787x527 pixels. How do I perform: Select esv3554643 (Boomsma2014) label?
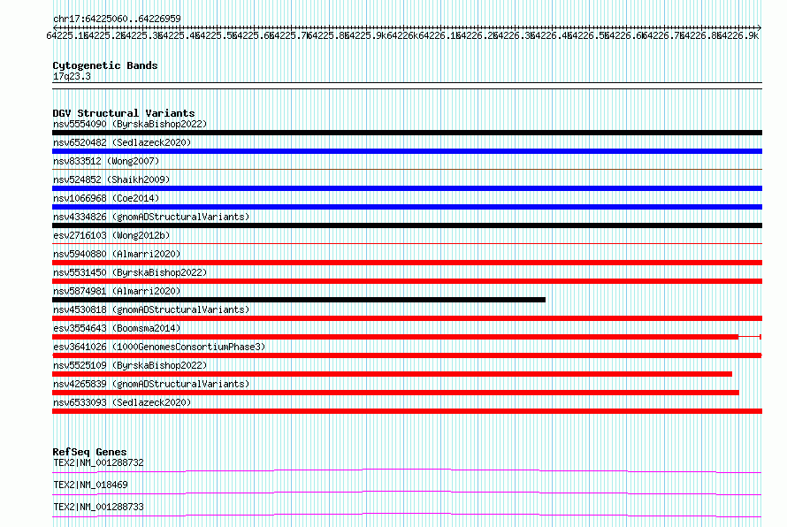pyautogui.click(x=117, y=328)
